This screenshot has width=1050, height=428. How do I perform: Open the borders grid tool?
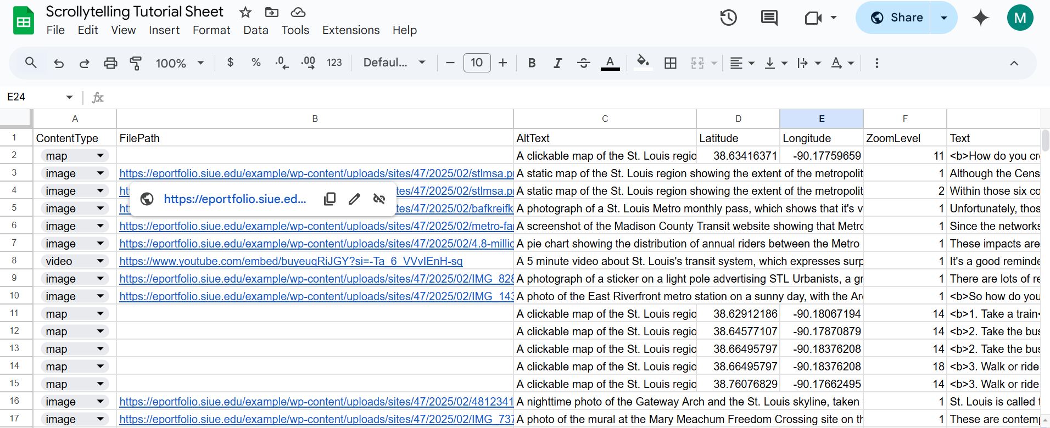[670, 63]
